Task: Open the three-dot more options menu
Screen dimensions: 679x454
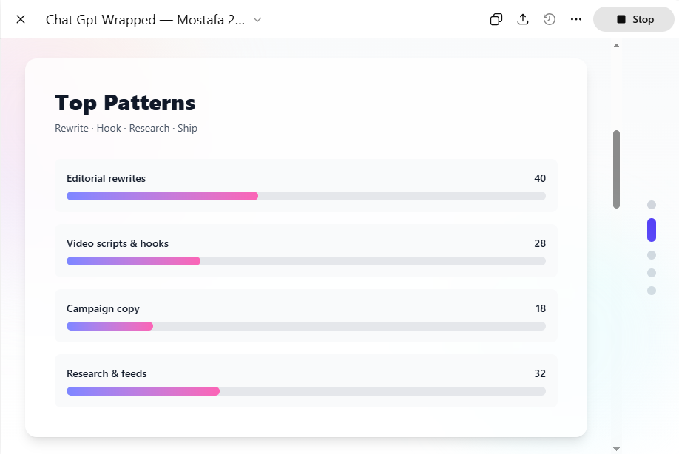Action: point(576,19)
